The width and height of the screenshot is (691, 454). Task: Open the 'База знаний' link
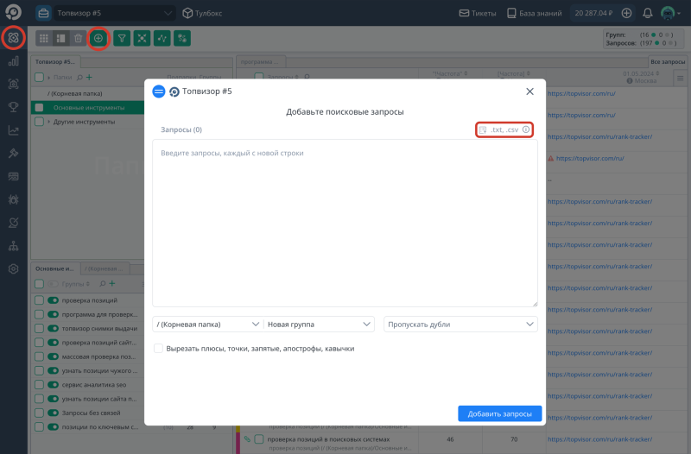(x=536, y=13)
